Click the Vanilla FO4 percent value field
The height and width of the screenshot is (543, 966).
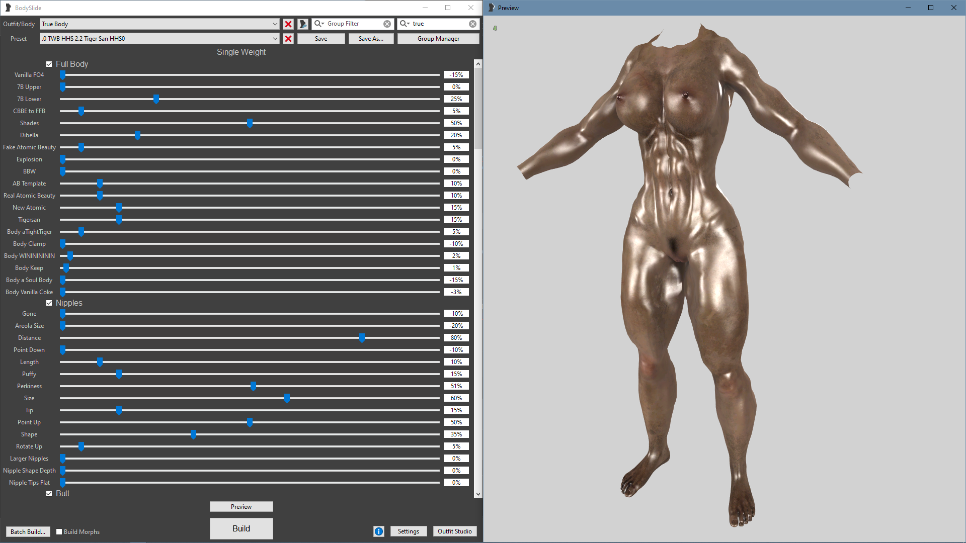(456, 75)
